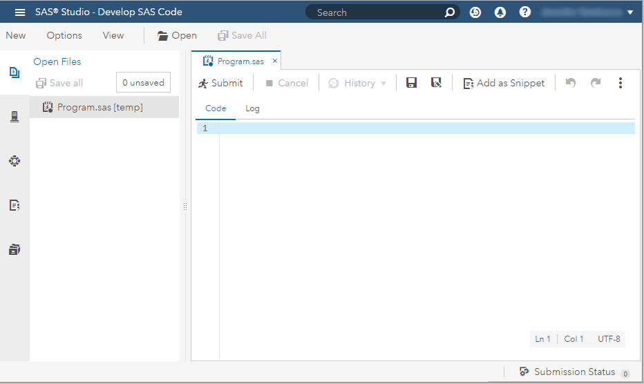The height and width of the screenshot is (384, 644).
Task: Expand the History dropdown
Action: pyautogui.click(x=357, y=83)
